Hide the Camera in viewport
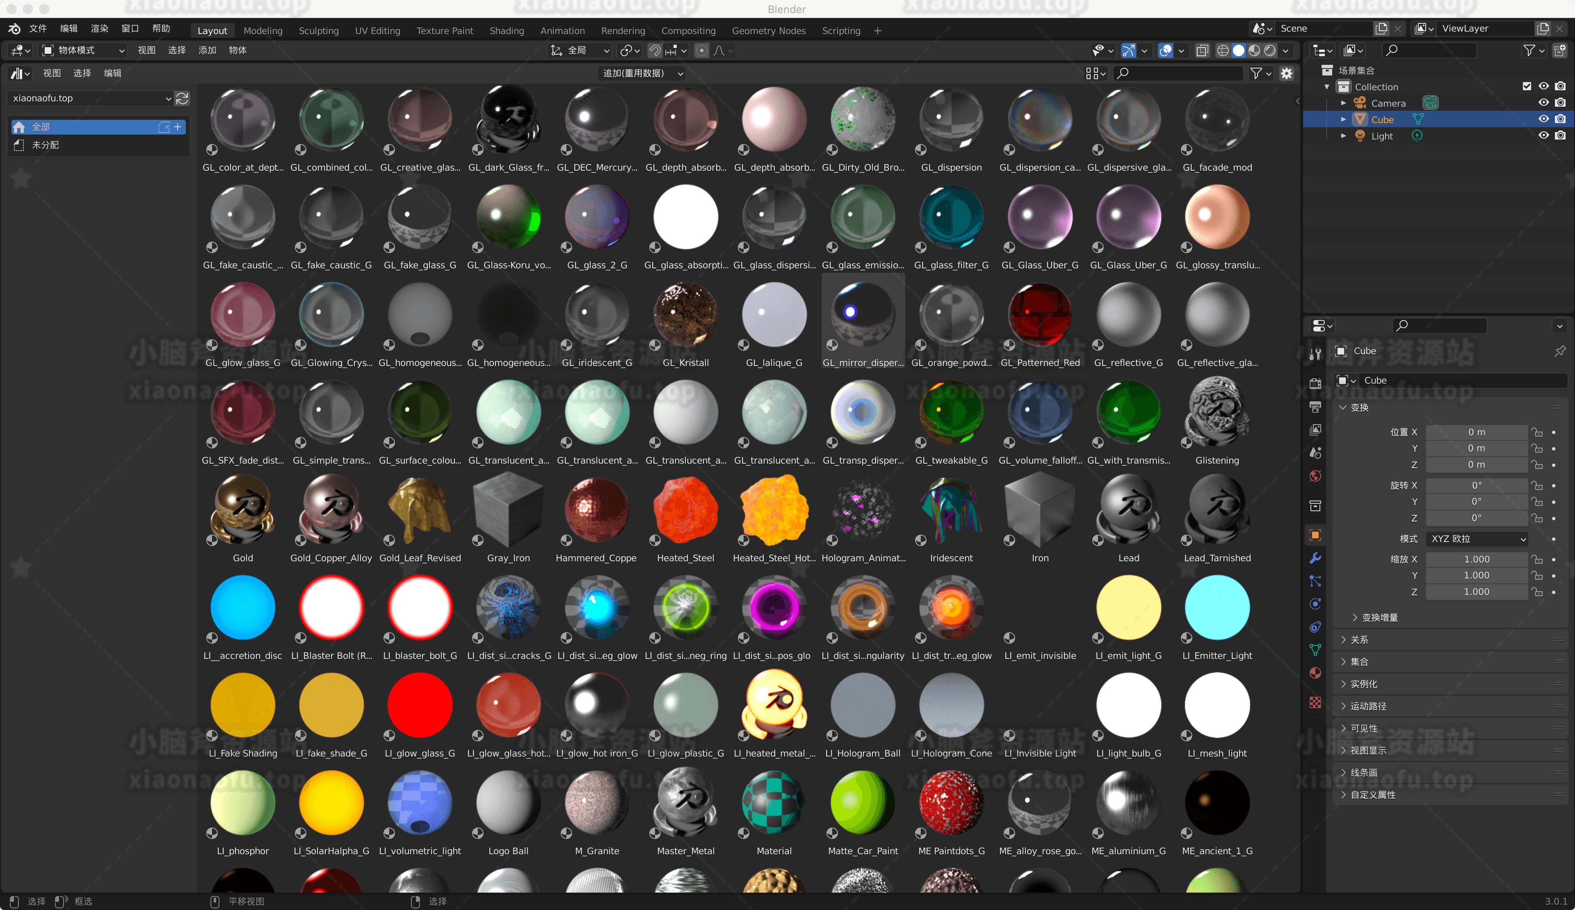Image resolution: width=1575 pixels, height=910 pixels. (1543, 103)
